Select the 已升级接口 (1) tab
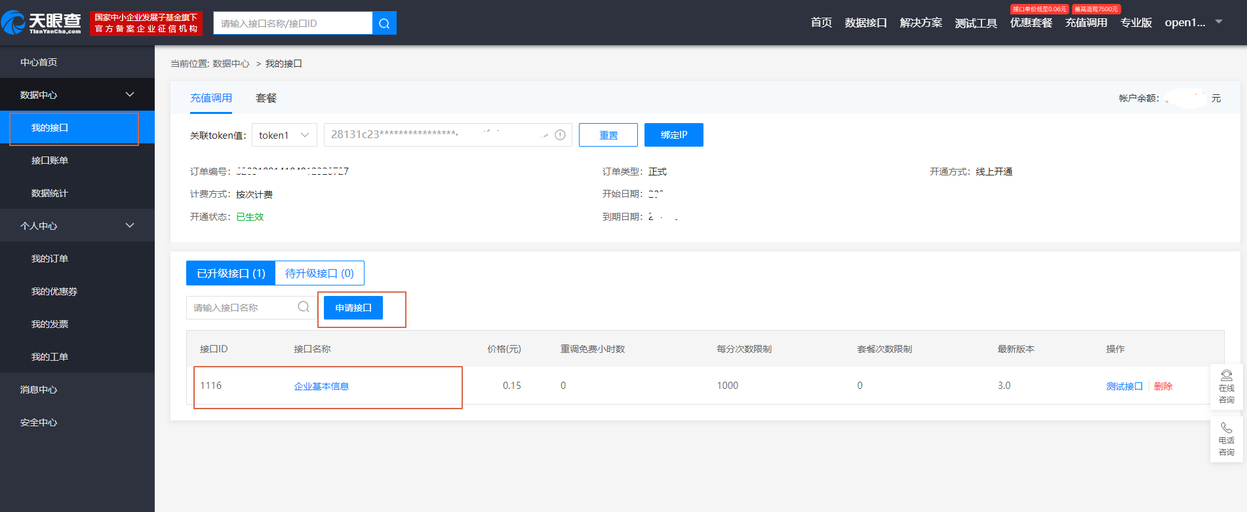This screenshot has width=1247, height=512. 231,273
